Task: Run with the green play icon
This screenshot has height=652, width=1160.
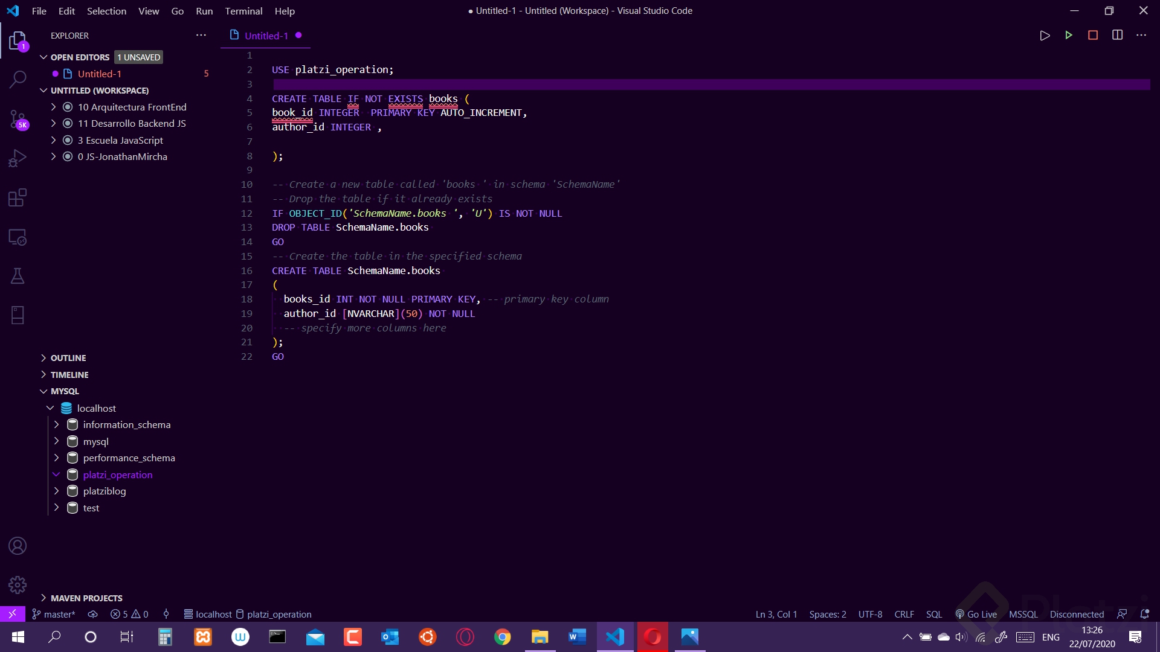Action: (x=1069, y=35)
